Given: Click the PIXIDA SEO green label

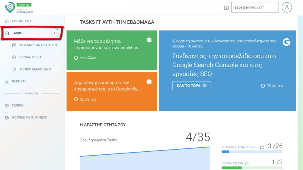Looking at the screenshot, I should pyautogui.click(x=24, y=5).
